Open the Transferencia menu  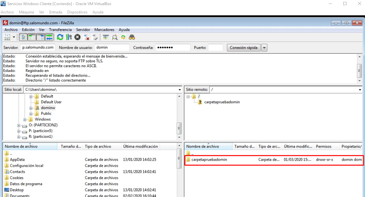click(x=60, y=30)
